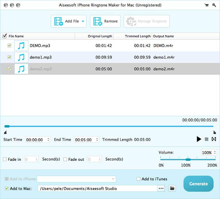
Task: Click the music note icon of demo1.mp3
Action: [x=21, y=57]
